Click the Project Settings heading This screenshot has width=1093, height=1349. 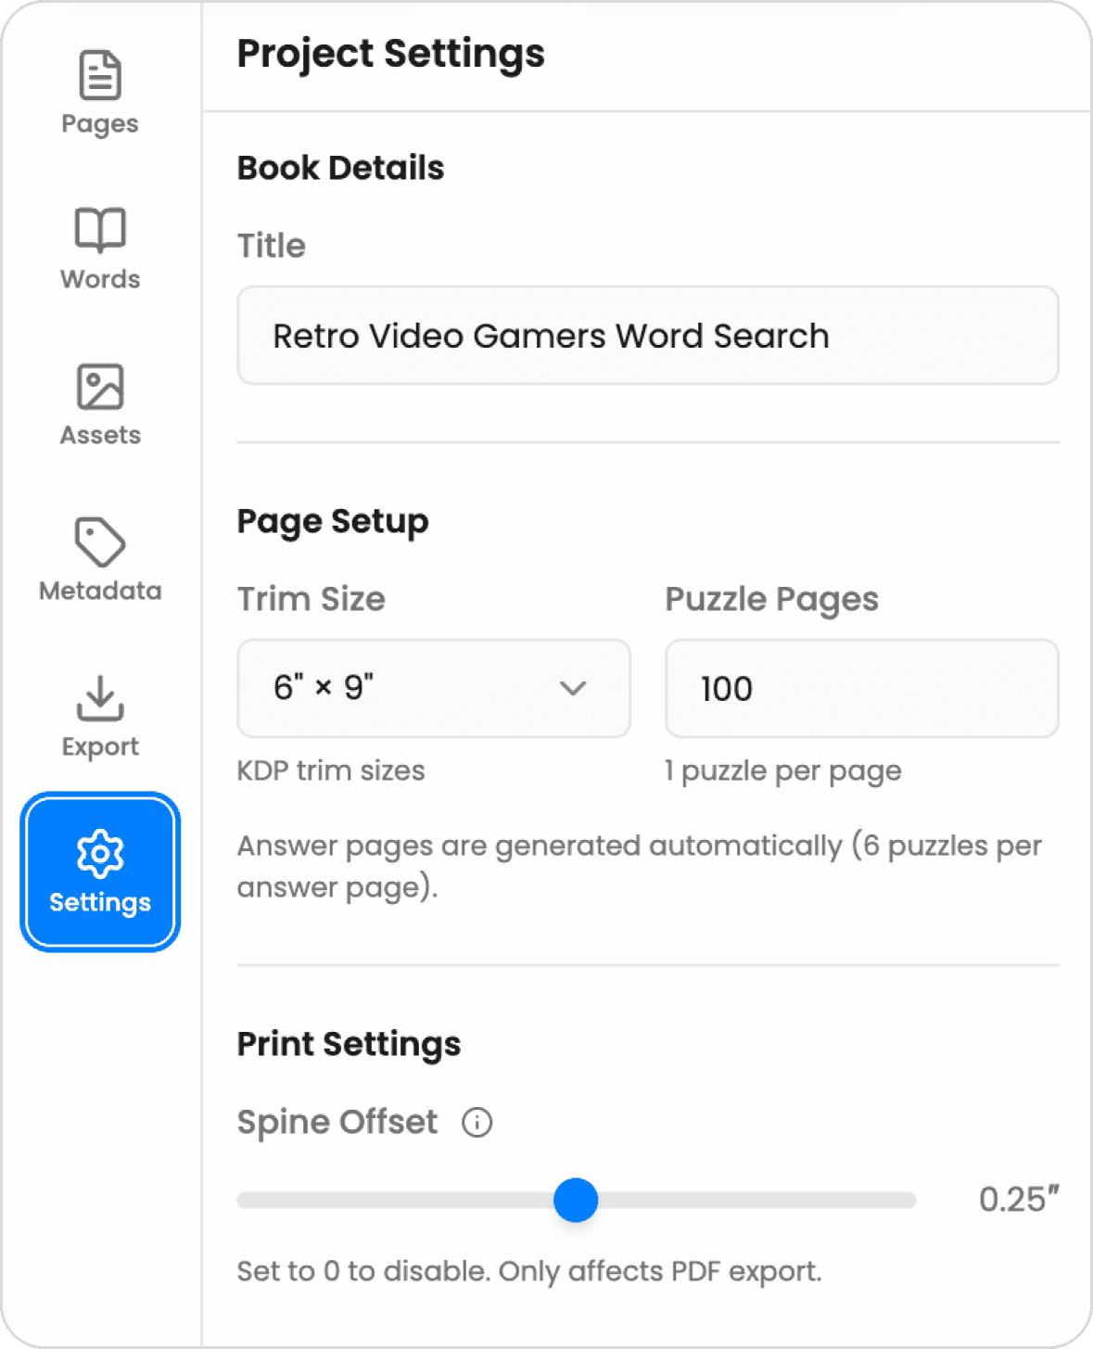point(391,54)
